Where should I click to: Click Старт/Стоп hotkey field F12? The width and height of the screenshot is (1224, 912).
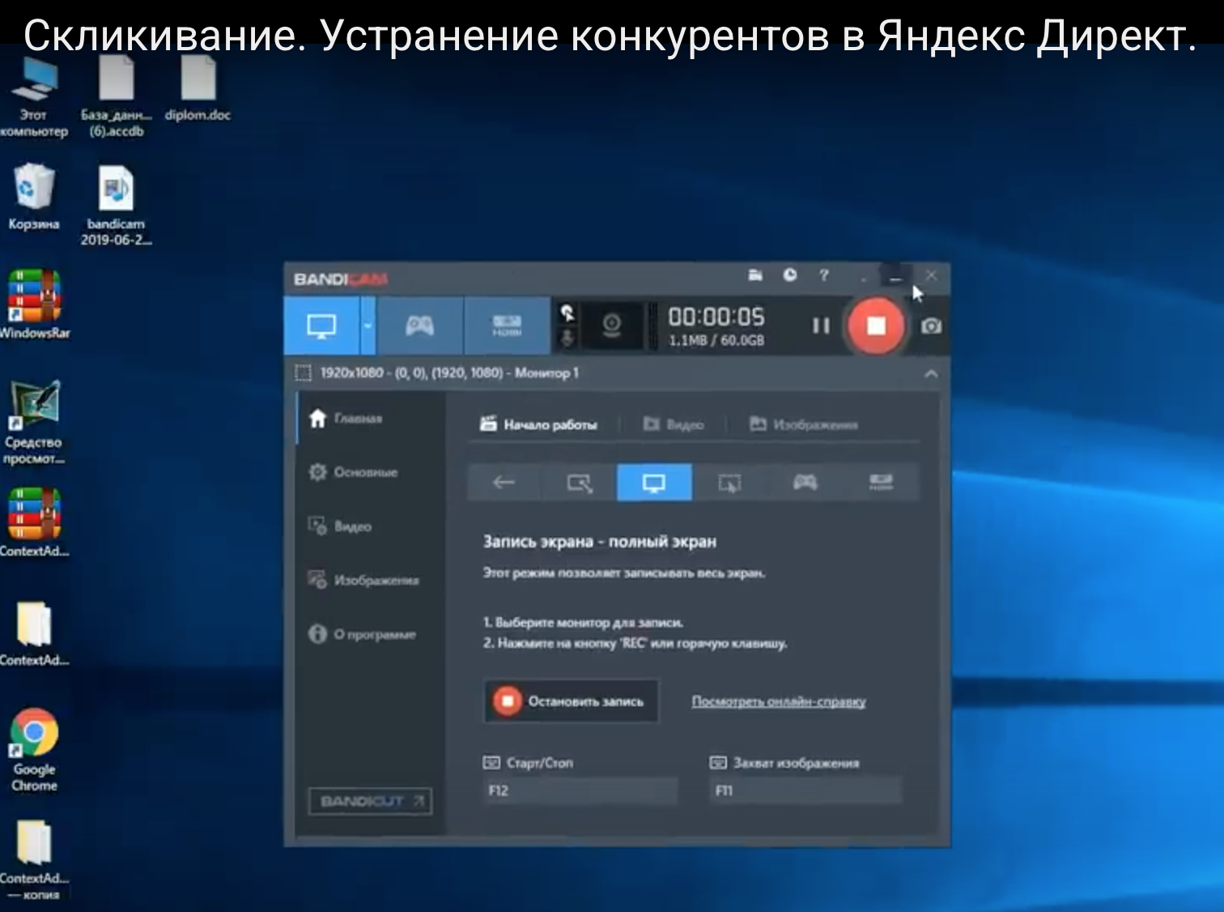580,791
